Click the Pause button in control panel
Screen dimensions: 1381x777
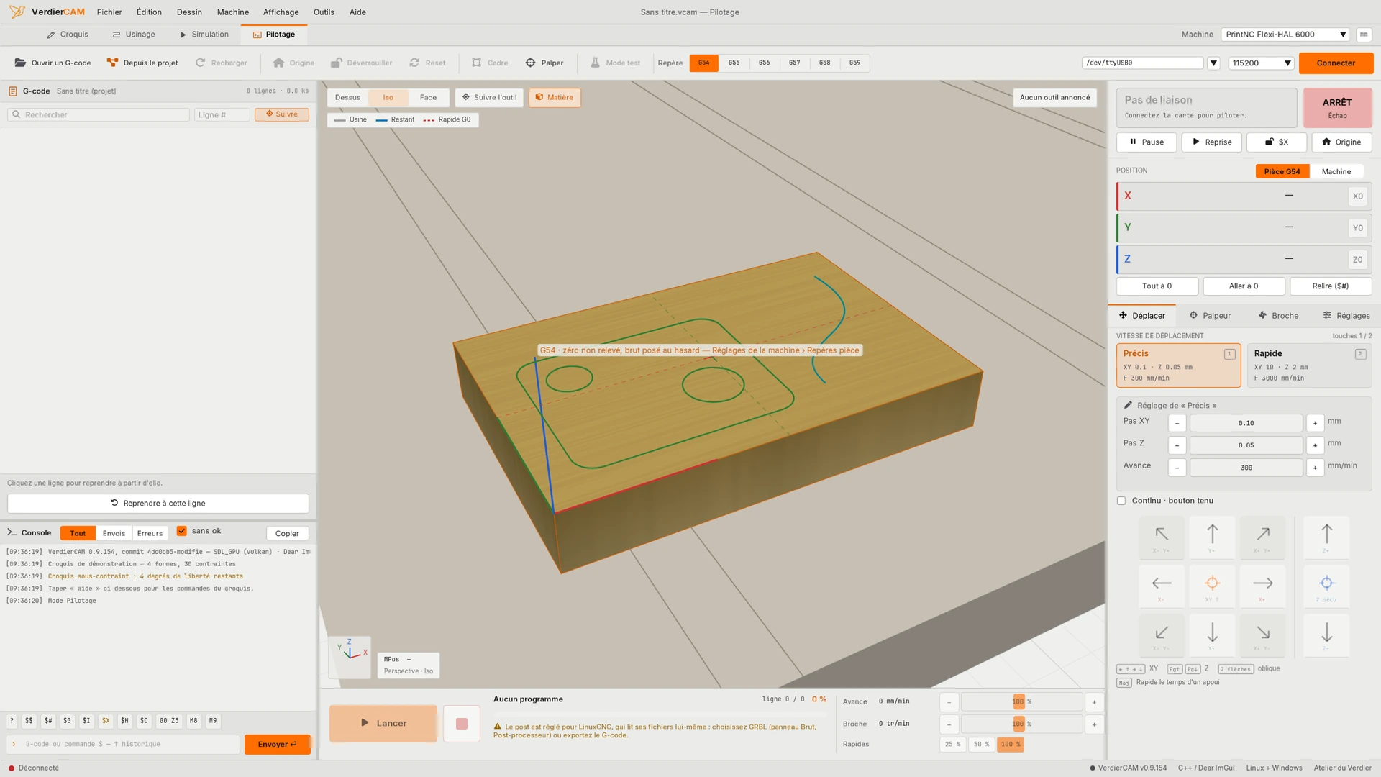point(1147,142)
